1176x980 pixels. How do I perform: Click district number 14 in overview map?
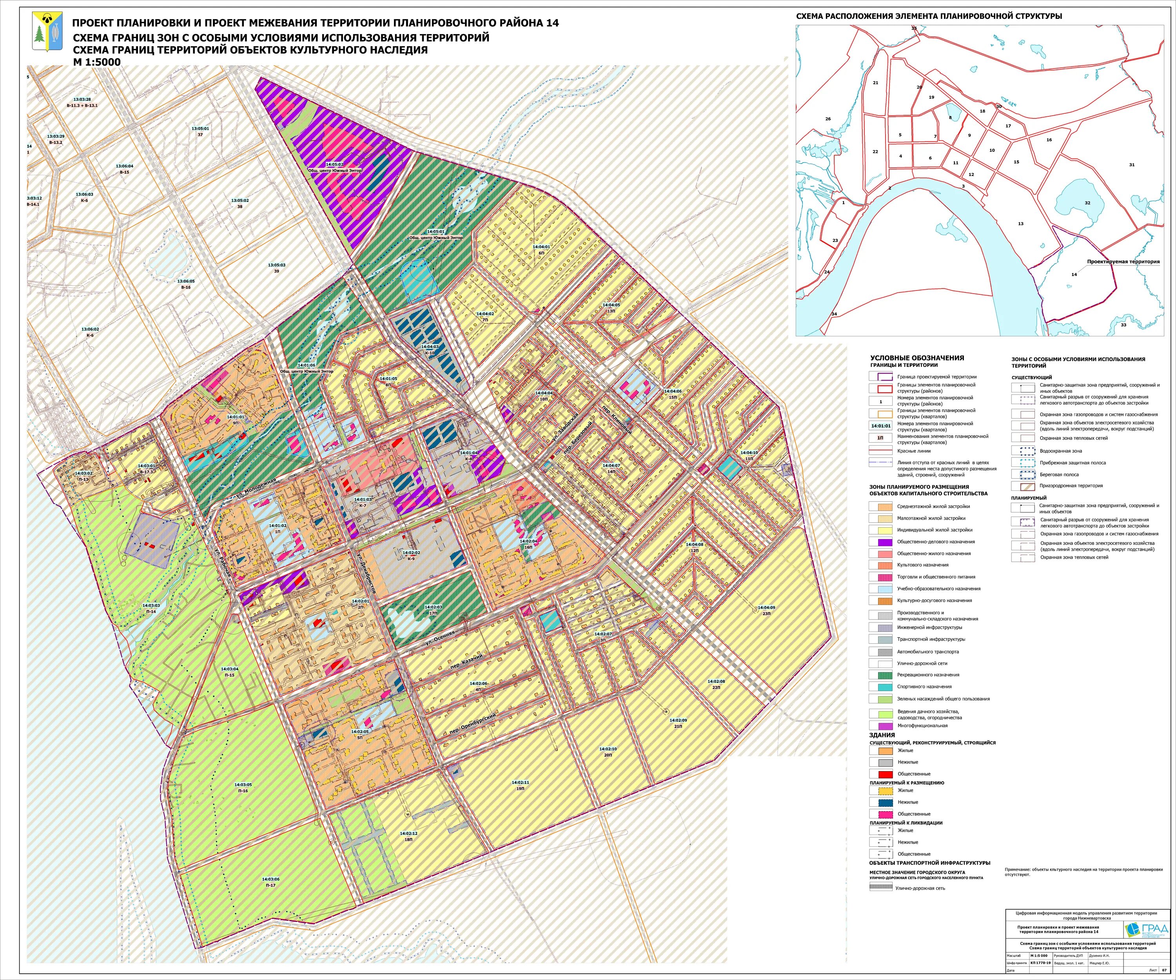pos(1074,274)
